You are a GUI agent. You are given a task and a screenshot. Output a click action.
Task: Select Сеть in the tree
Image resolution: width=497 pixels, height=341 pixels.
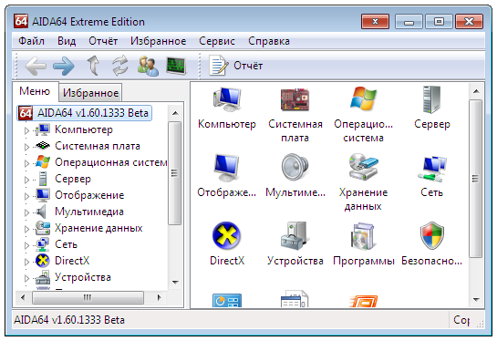click(x=66, y=244)
